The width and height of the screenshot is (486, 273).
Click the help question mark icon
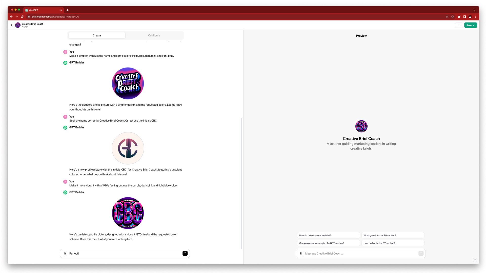click(x=475, y=260)
